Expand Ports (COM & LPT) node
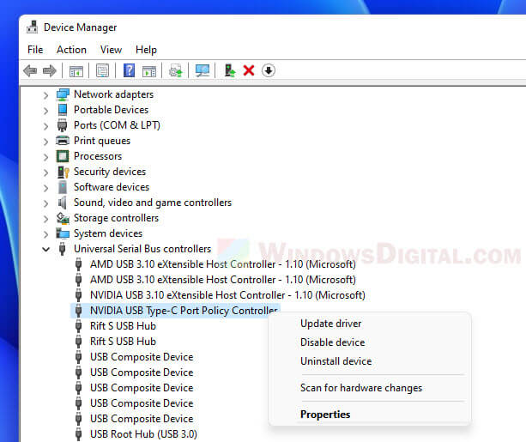This screenshot has width=526, height=442. (x=46, y=126)
